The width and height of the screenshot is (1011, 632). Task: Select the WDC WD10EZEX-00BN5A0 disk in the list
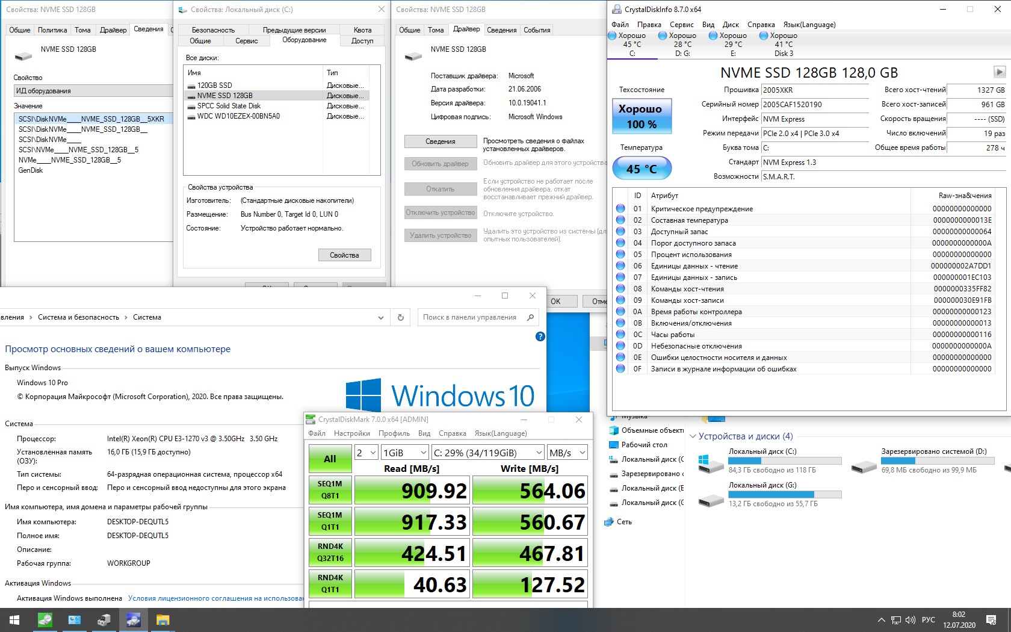pos(238,116)
